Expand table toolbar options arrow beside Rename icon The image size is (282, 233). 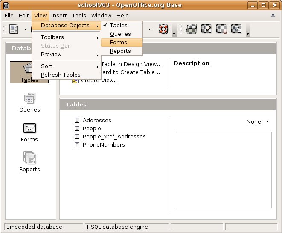pyautogui.click(x=247, y=30)
